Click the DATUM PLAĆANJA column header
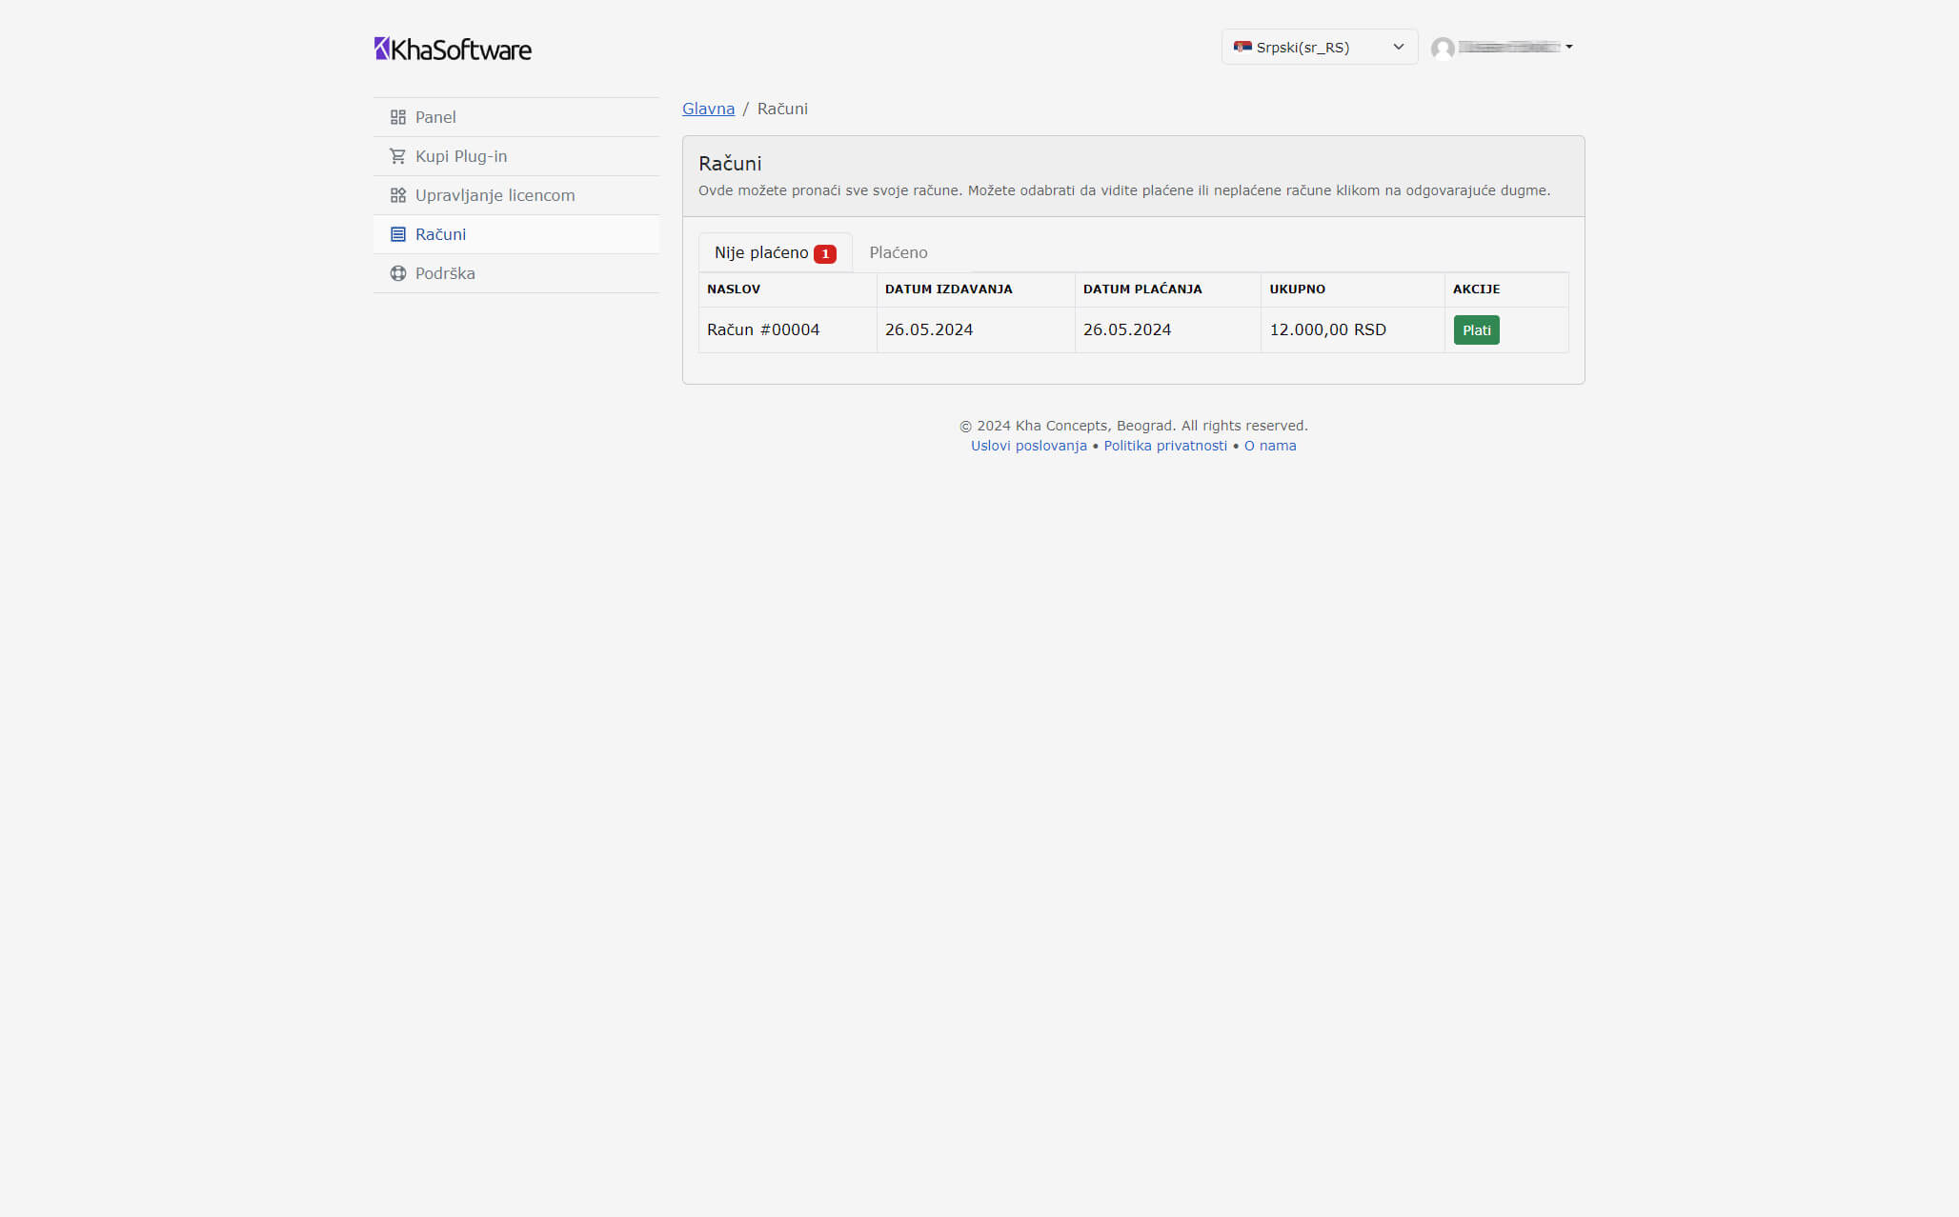Viewport: 1959px width, 1217px height. click(1168, 289)
